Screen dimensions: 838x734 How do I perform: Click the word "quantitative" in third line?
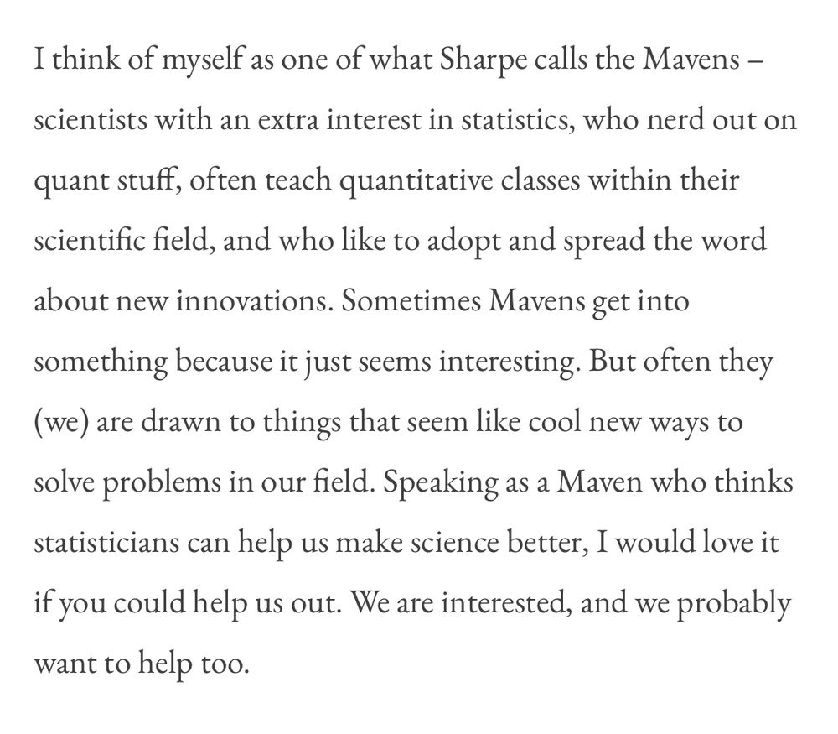click(416, 180)
